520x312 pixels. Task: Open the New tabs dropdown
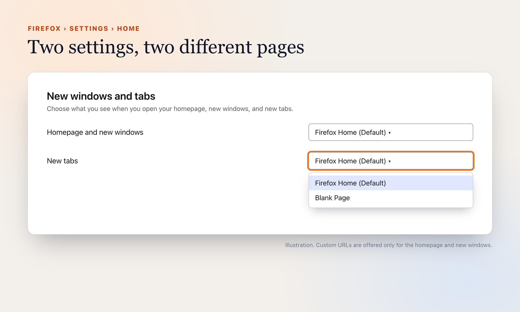point(391,161)
